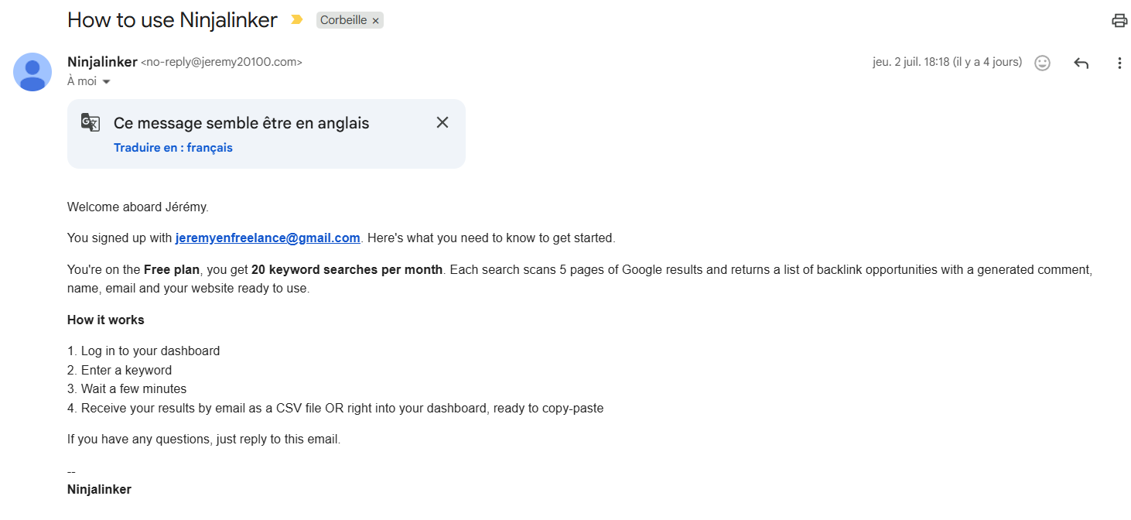1131x520 pixels.
Task: Click the "How it works" heading in email
Action: point(106,320)
